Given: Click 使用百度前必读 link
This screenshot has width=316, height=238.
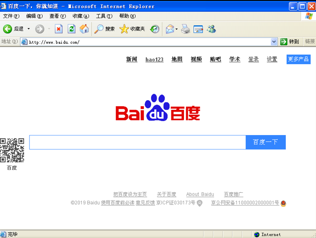Looking at the screenshot, I should tap(118, 203).
